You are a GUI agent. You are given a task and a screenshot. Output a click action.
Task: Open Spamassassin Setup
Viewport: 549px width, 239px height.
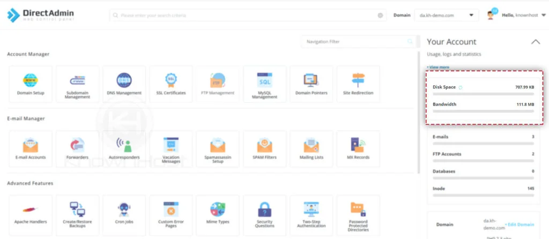click(x=218, y=149)
